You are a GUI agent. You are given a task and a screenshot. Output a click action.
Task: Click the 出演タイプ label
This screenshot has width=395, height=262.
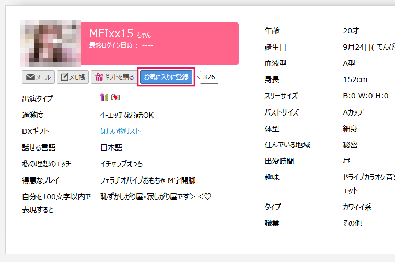pos(37,99)
